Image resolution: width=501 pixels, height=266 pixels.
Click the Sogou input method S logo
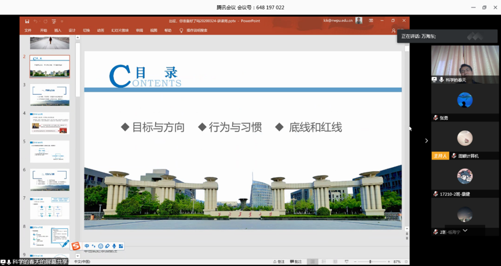point(76,246)
